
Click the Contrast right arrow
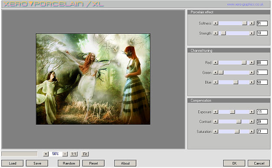coord(252,122)
